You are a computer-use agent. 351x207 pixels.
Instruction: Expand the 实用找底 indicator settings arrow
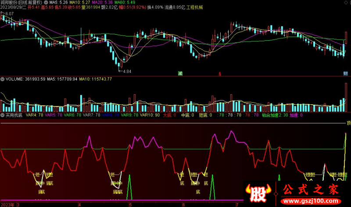point(3,115)
